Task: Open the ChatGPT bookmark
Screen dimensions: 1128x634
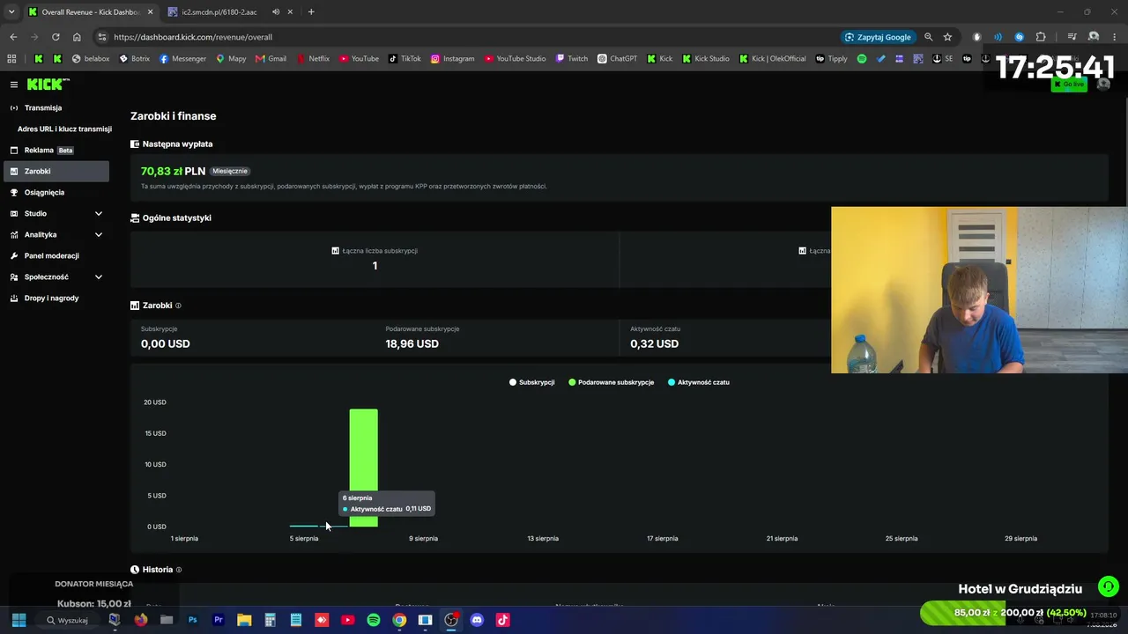Action: pyautogui.click(x=618, y=59)
